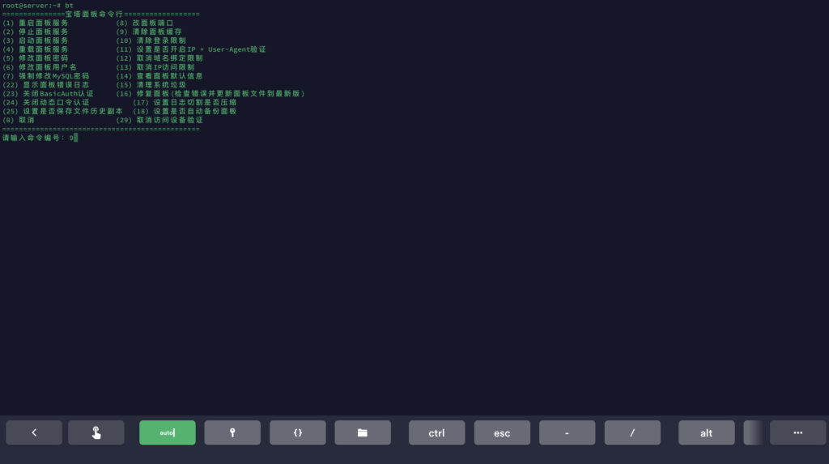Viewport: 829px width, 464px height.
Task: Open the curly braces snippets button
Action: [x=298, y=432]
